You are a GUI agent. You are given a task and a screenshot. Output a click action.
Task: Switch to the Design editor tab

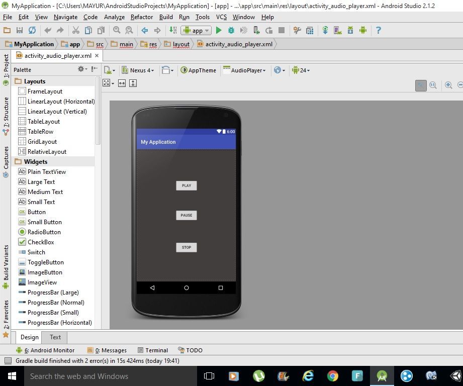(x=29, y=337)
